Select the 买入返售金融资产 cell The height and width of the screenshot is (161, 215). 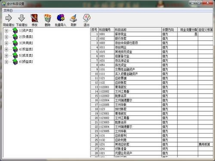138,74
